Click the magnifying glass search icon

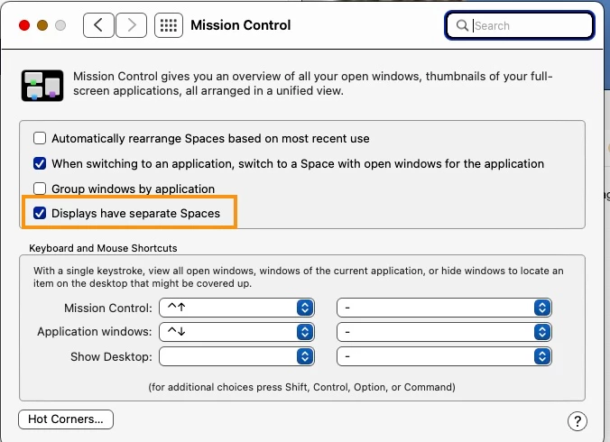(x=462, y=25)
